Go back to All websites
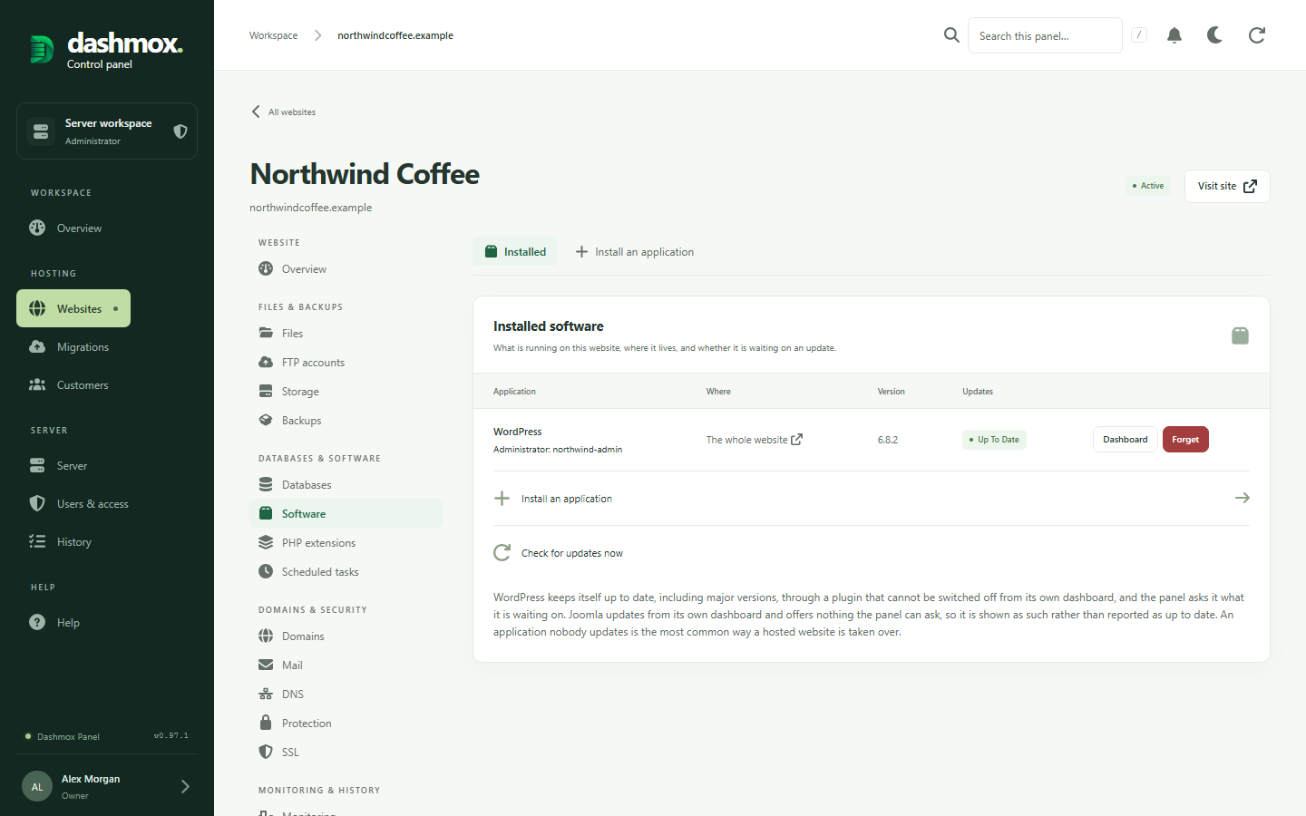Screen dimensions: 1306x816 (283, 112)
